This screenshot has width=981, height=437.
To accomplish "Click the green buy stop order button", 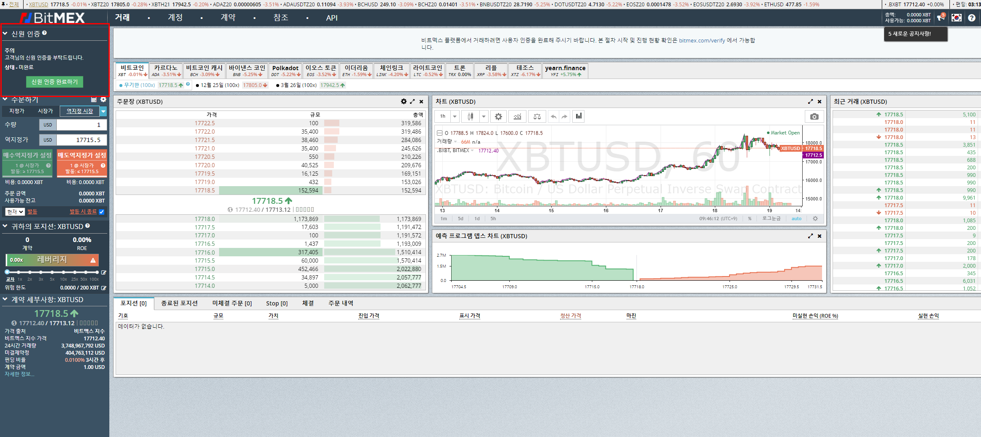I will point(27,163).
